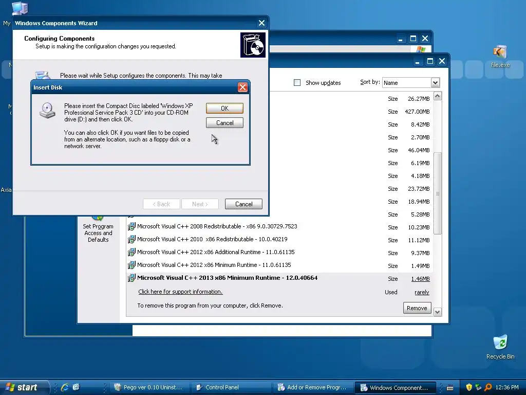The width and height of the screenshot is (526, 395).
Task: Launch Internet Explorer from quick launch
Action: 65,387
